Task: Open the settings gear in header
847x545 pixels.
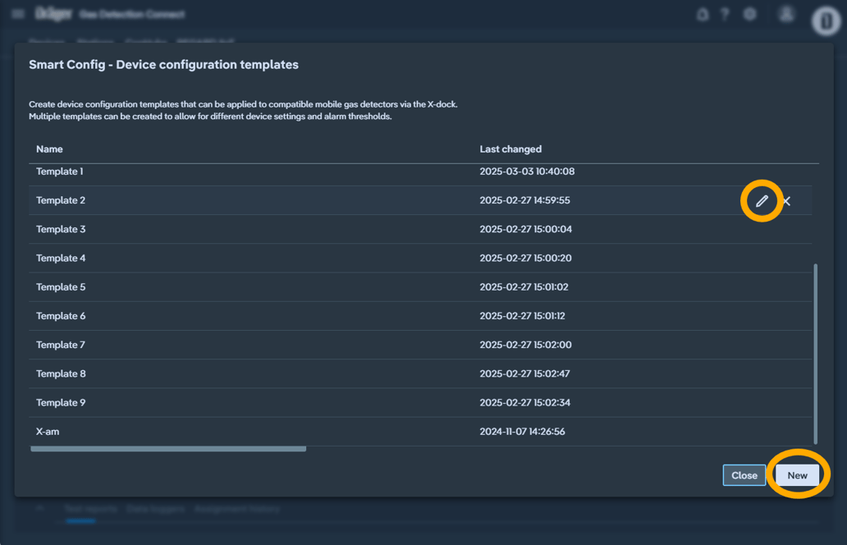Action: tap(749, 14)
